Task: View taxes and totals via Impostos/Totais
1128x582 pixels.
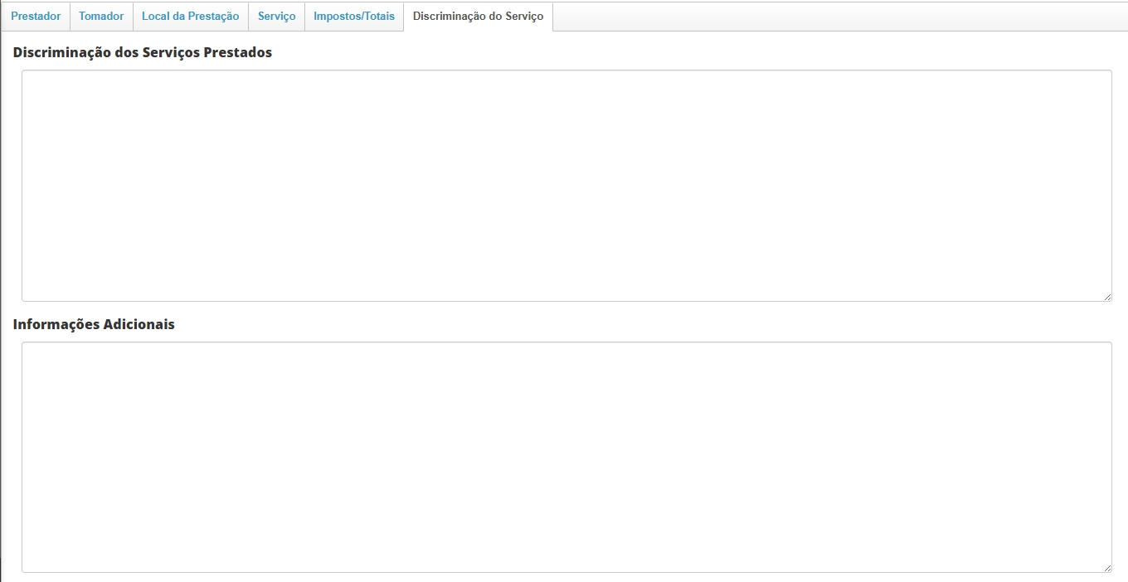Action: [354, 17]
